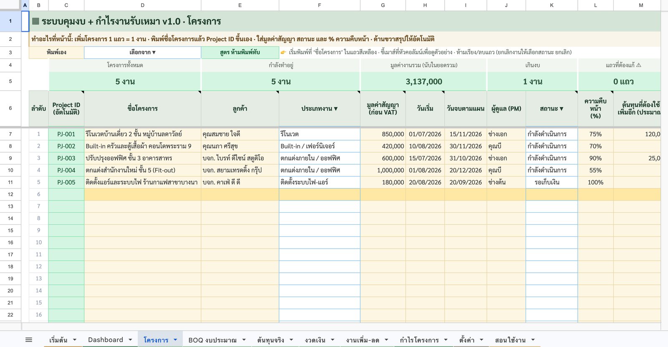This screenshot has width=668, height=347.
Task: Select the total value cell 3,137,000
Action: tap(424, 82)
